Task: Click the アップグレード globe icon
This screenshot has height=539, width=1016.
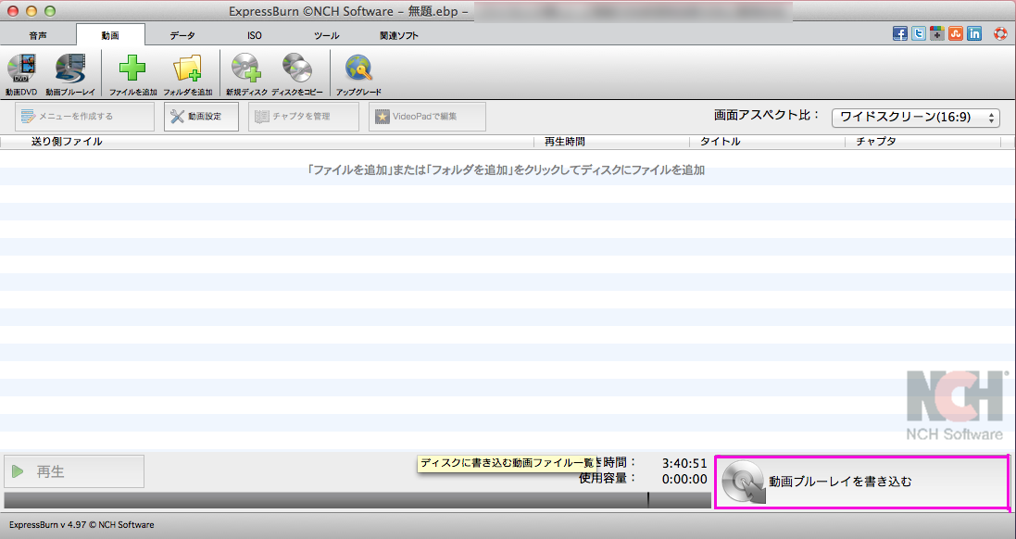Action: coord(358,74)
